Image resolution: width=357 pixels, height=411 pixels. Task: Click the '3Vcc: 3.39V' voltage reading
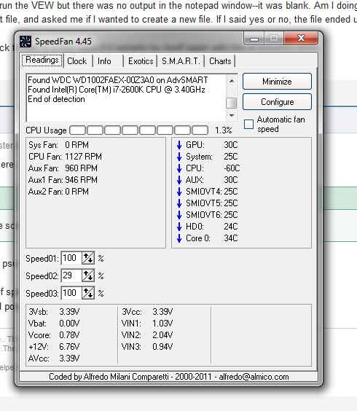(147, 312)
